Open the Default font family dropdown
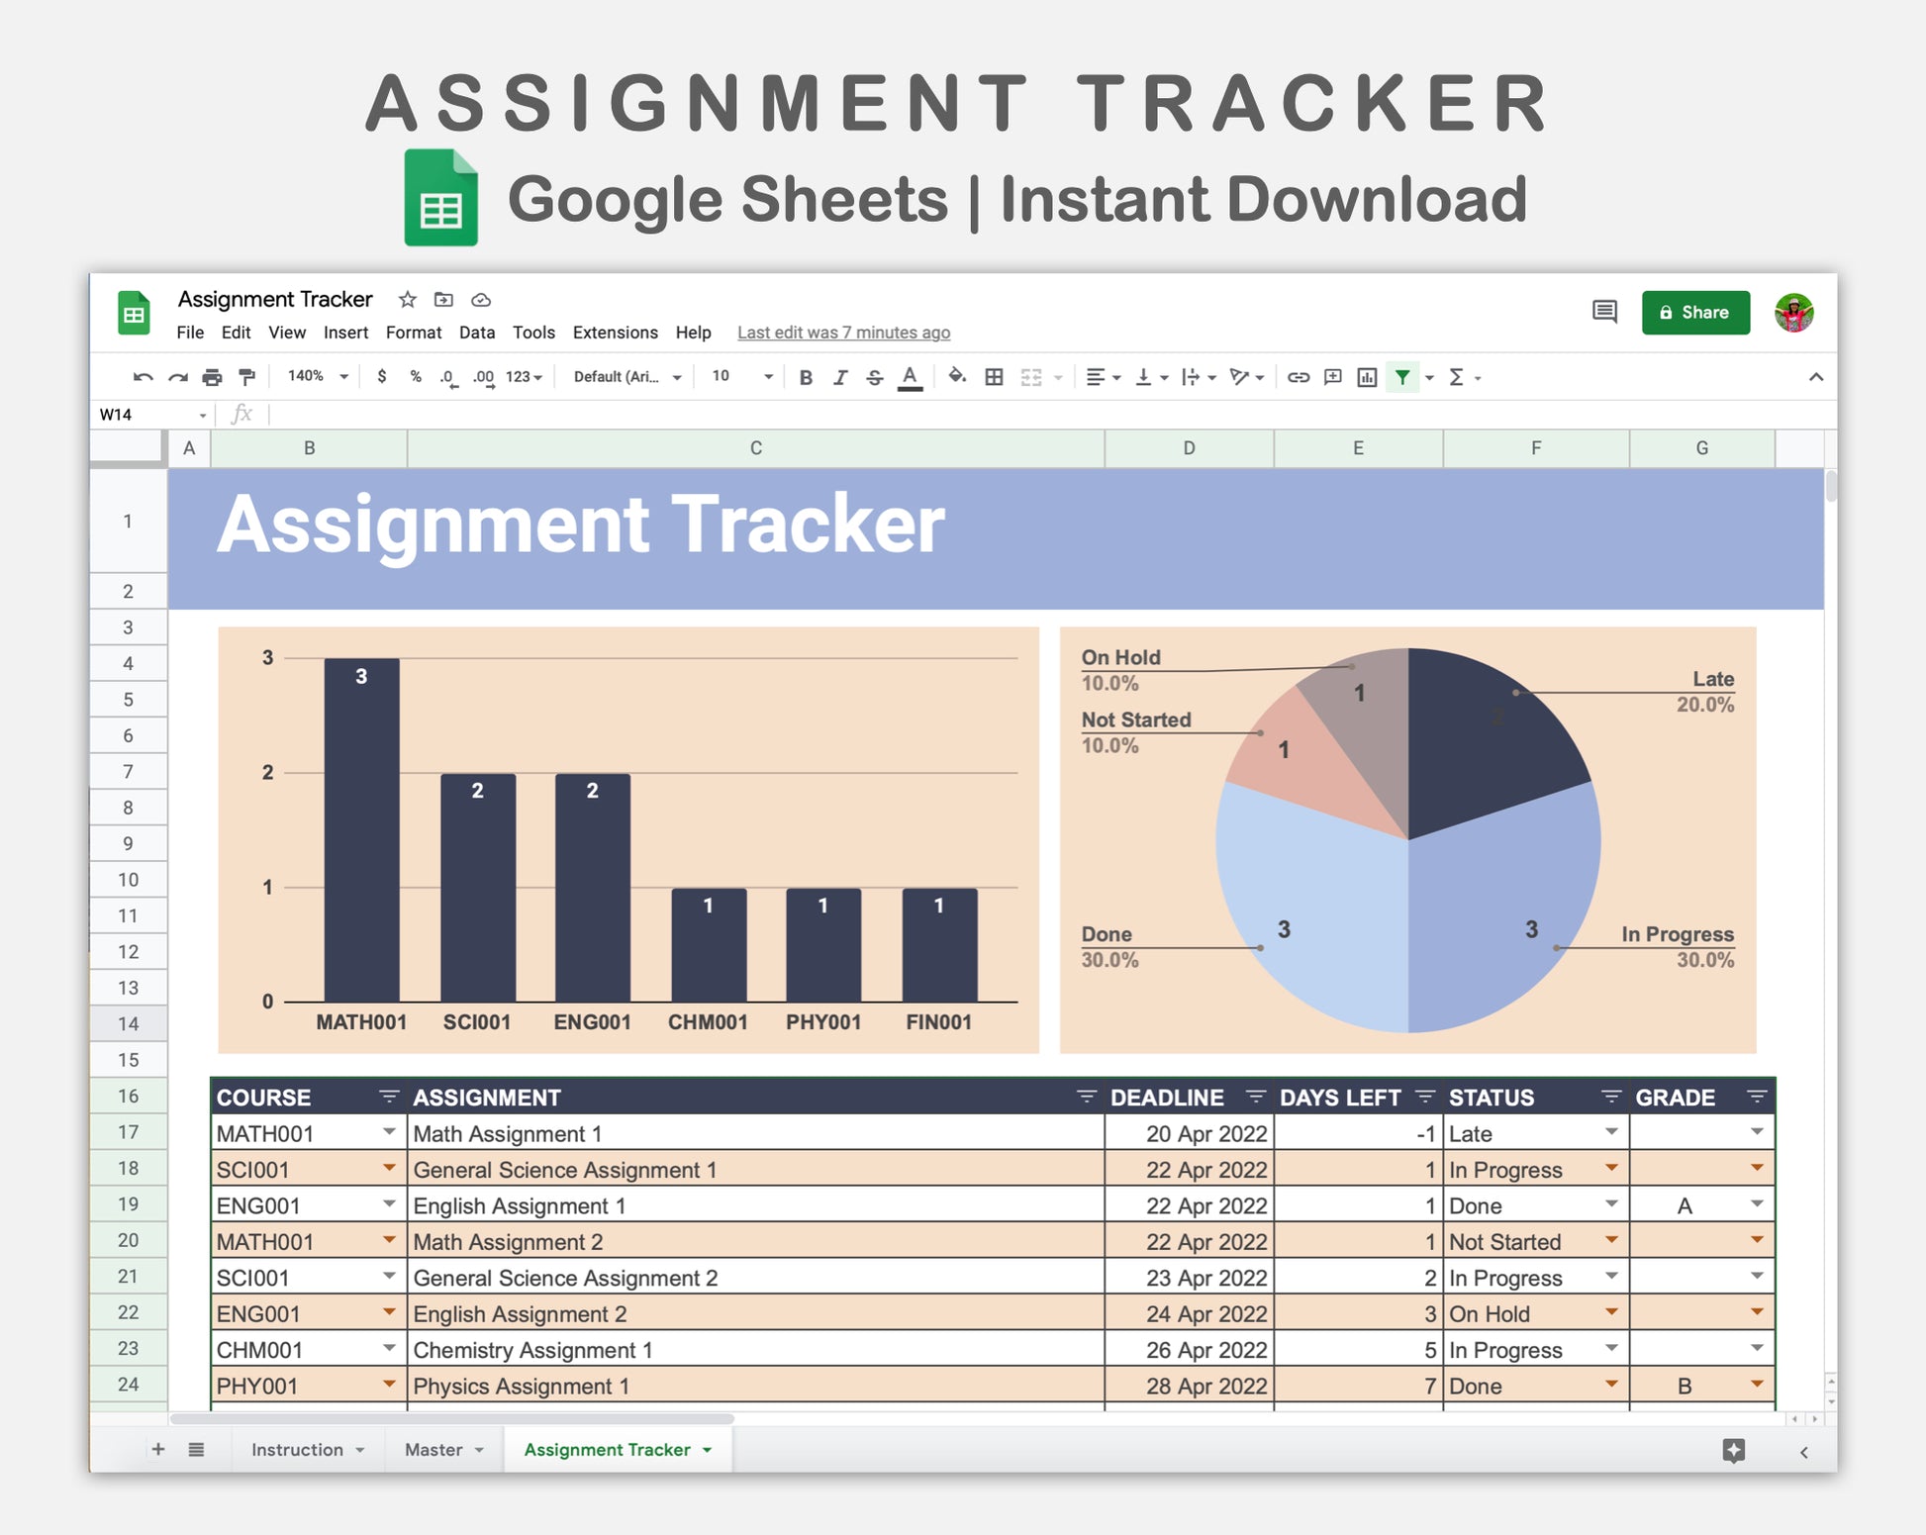The height and width of the screenshot is (1535, 1926). click(x=626, y=377)
